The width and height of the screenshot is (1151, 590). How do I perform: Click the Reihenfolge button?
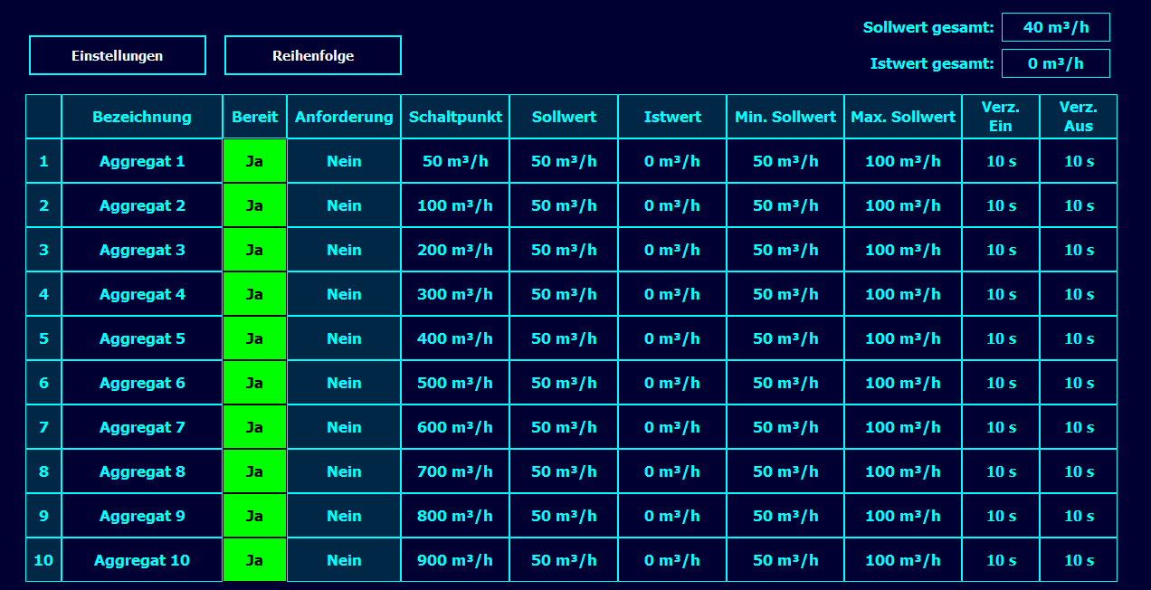point(313,55)
